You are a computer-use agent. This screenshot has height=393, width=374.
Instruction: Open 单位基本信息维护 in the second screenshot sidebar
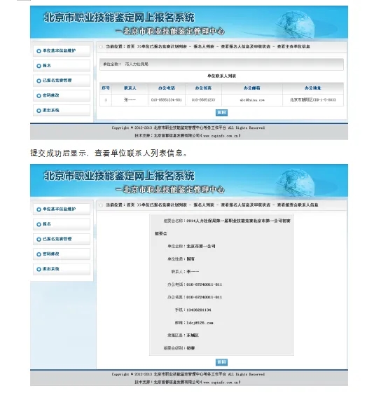[62, 209]
